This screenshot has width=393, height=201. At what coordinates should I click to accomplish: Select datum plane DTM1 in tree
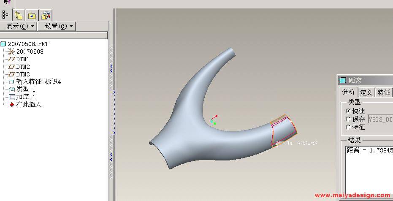(x=23, y=60)
